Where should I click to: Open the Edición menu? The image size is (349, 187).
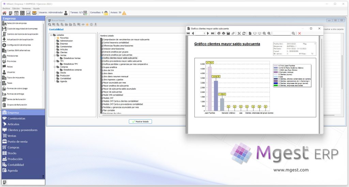coord(16,8)
